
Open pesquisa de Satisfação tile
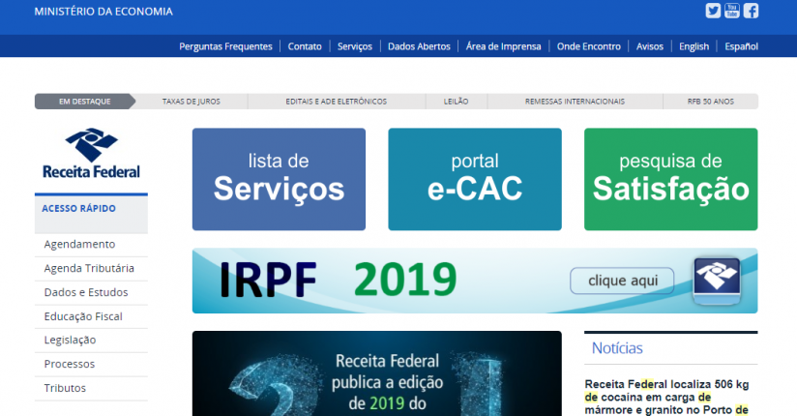pyautogui.click(x=670, y=179)
